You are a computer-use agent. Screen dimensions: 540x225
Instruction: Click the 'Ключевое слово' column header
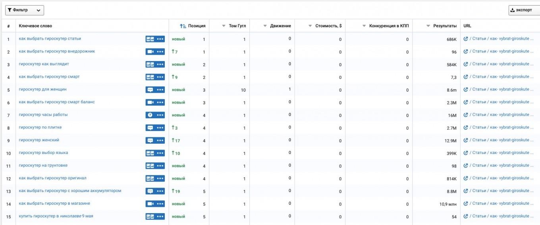pos(35,26)
